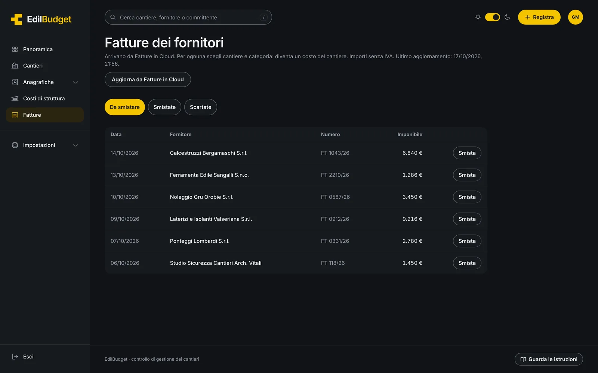Switch to the Scartate tab
Viewport: 598px width, 373px height.
coord(201,107)
